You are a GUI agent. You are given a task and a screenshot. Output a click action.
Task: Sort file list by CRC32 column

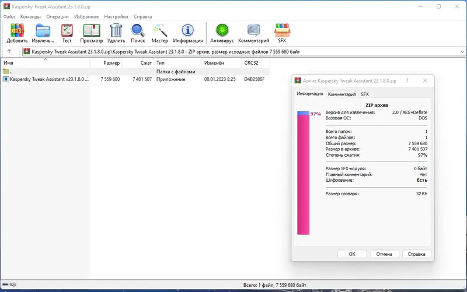pyautogui.click(x=256, y=63)
